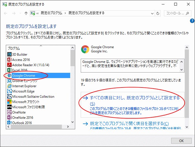Viewport: 195px width, 147px height.
Task: Click the Access 2016 icon
Action: 9,60
